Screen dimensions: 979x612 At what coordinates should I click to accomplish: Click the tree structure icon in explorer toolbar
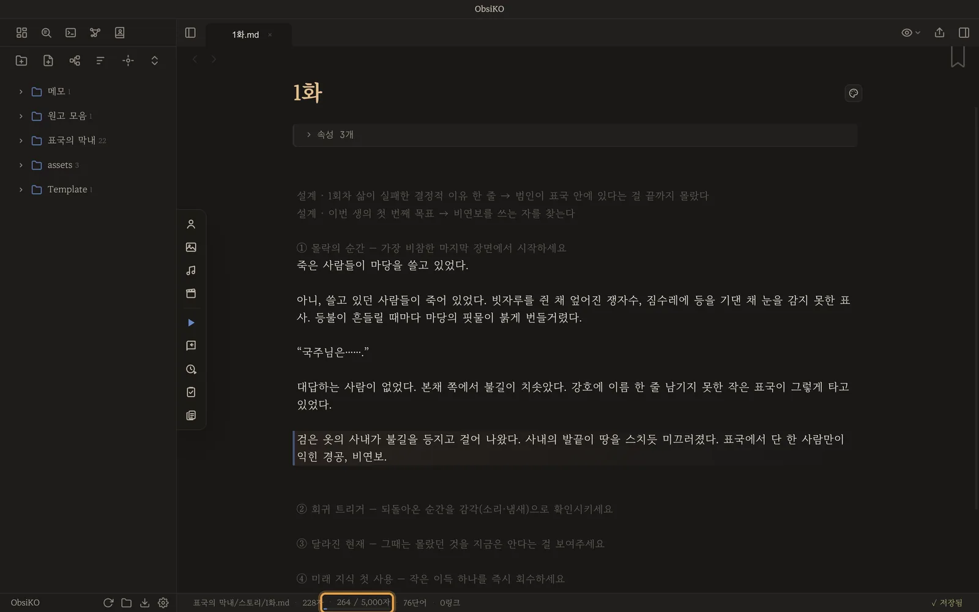(75, 61)
